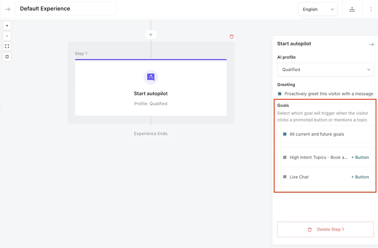Zoom out on the canvas

[7, 36]
